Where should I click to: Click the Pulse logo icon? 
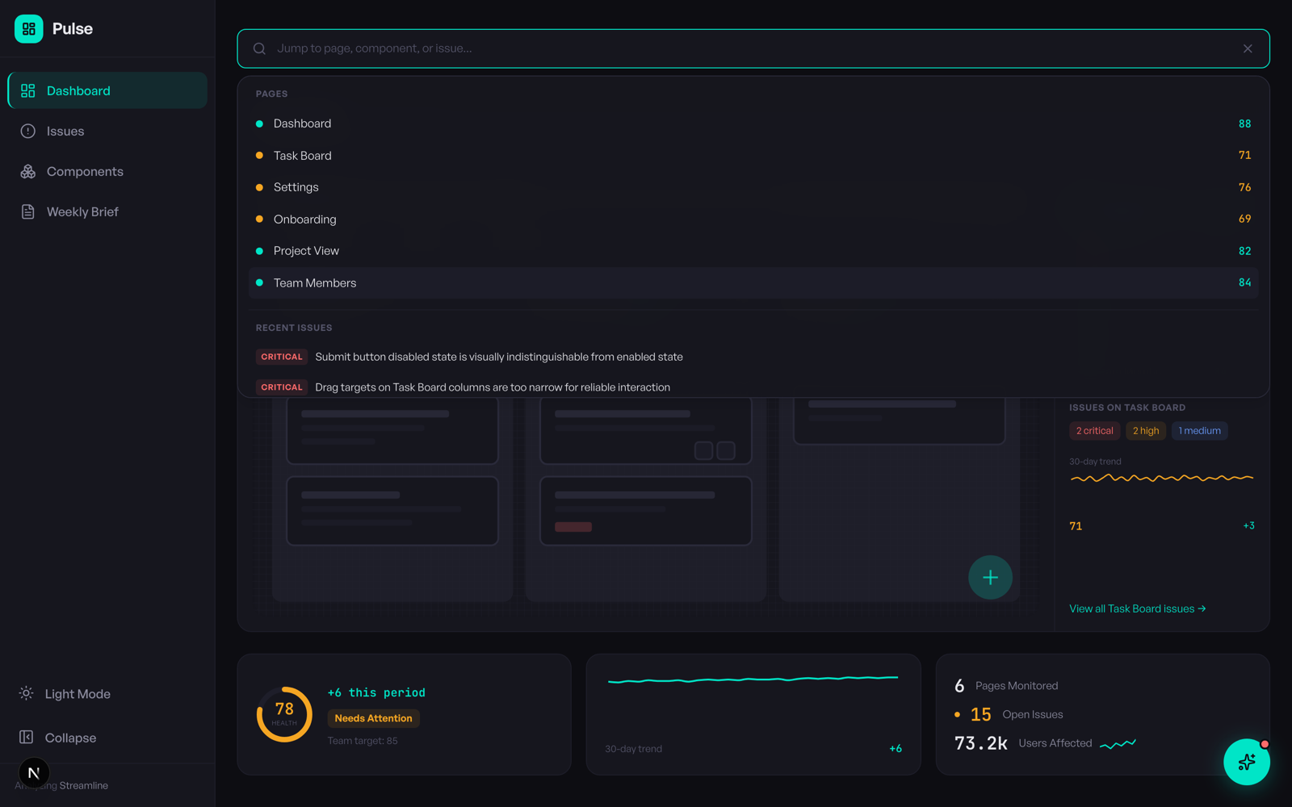tap(27, 28)
